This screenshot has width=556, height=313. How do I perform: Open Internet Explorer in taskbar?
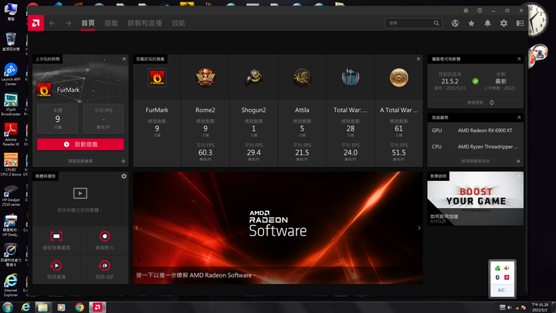coord(25,307)
